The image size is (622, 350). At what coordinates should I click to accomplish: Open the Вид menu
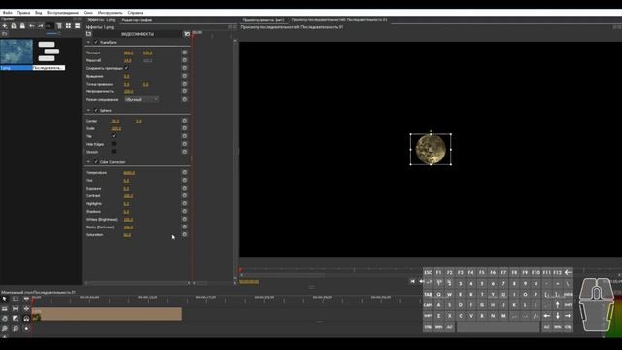click(39, 13)
